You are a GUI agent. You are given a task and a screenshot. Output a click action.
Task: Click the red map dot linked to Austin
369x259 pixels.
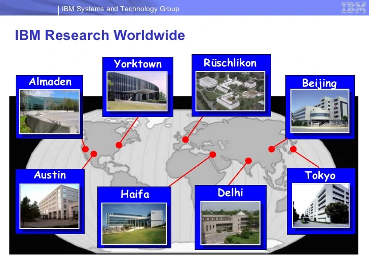coord(94,154)
